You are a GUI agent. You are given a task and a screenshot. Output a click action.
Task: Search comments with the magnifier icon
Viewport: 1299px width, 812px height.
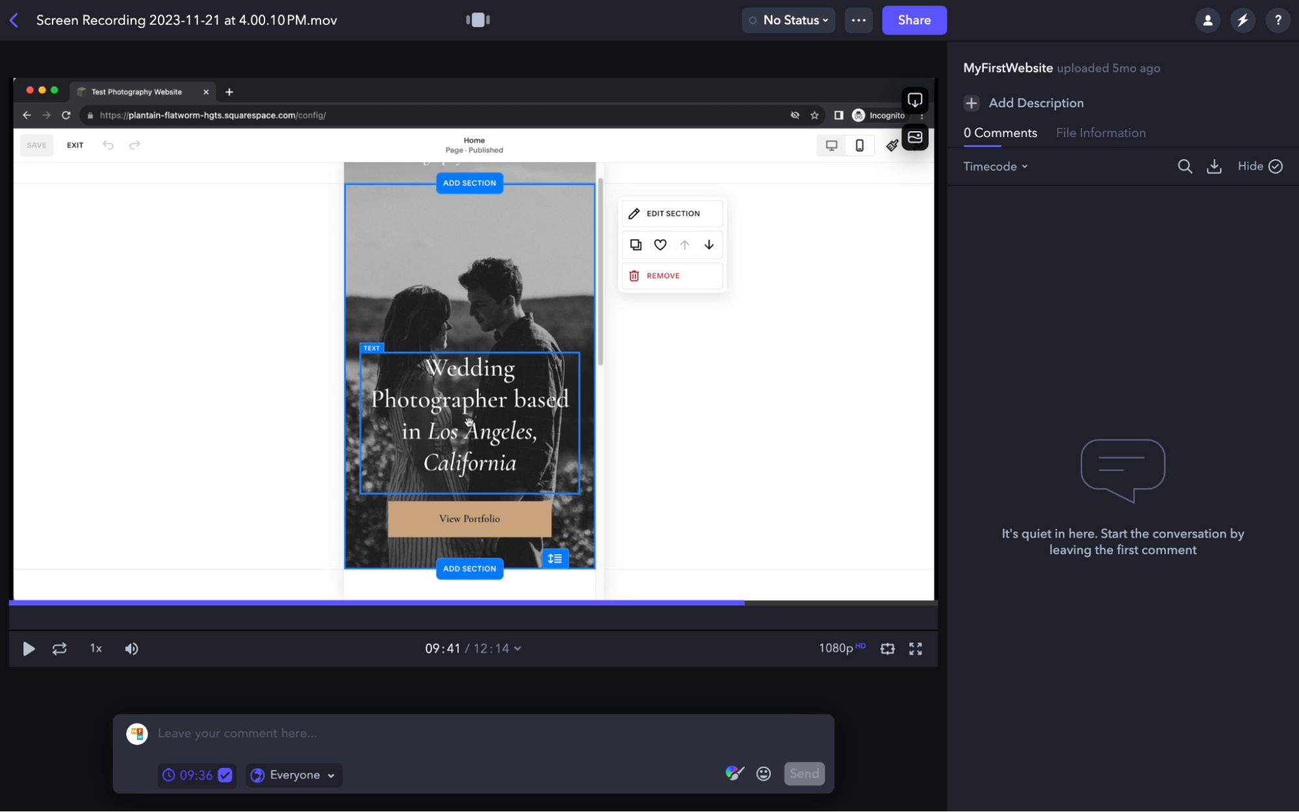(x=1185, y=166)
